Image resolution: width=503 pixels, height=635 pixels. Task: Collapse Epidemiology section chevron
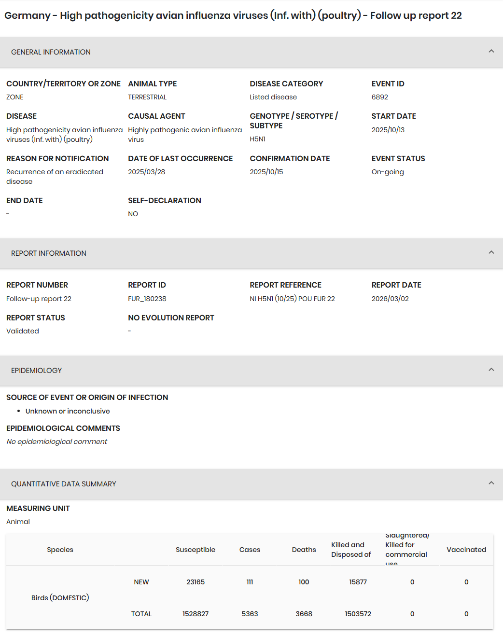pos(491,370)
